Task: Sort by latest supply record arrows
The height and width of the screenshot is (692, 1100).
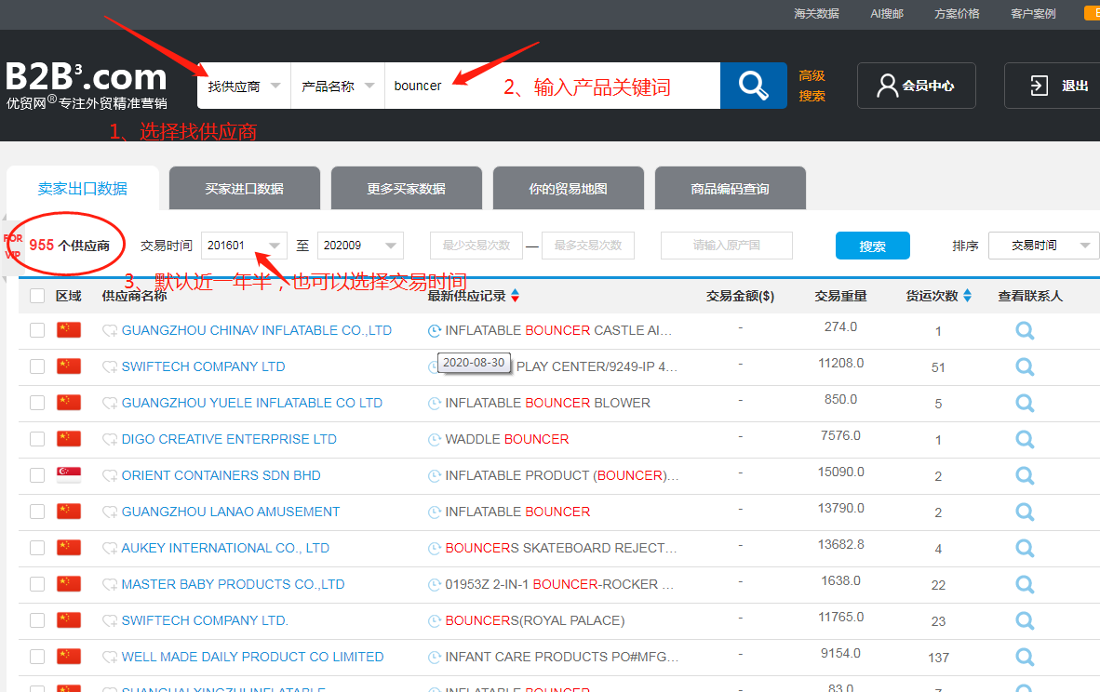Action: 515,296
